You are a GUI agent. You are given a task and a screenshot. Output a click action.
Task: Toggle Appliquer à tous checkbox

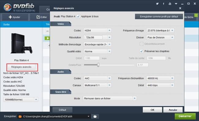point(78,16)
